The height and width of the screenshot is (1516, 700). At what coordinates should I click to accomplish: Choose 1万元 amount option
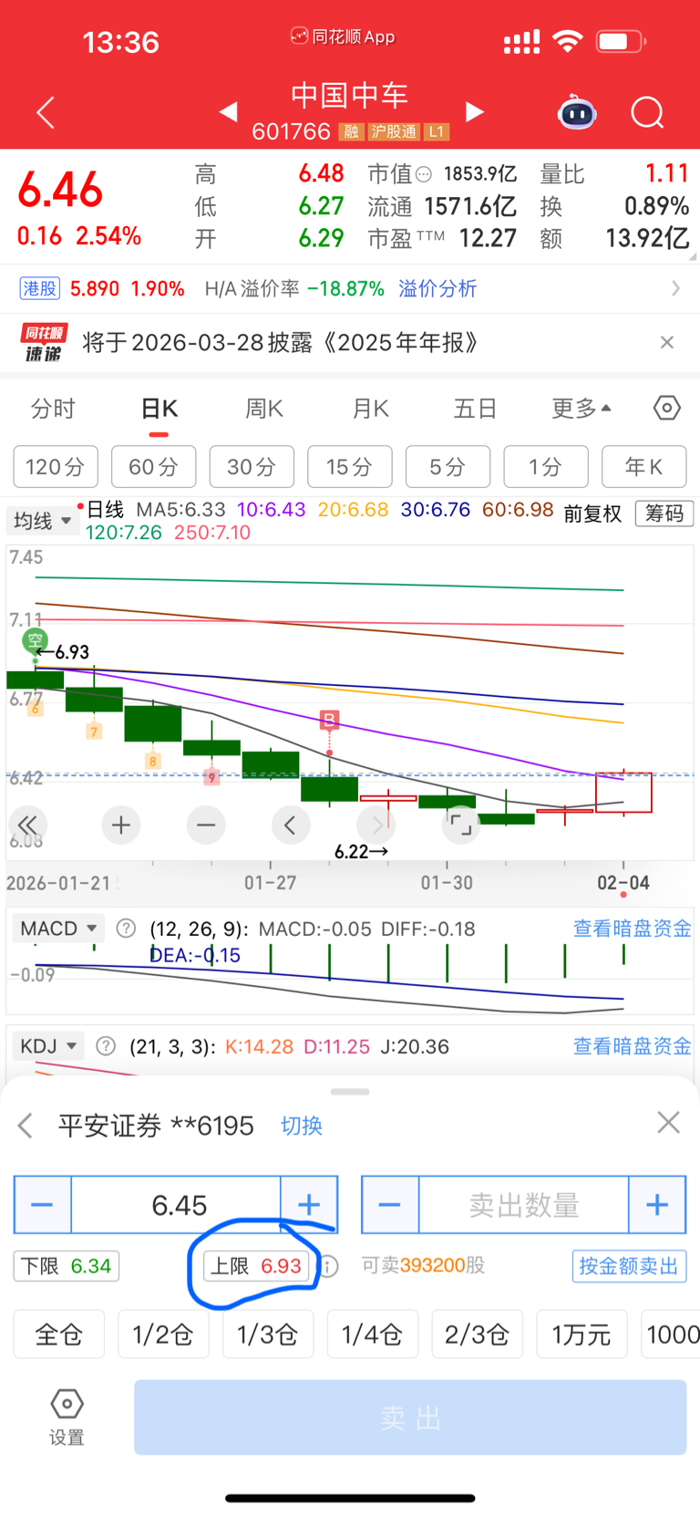point(582,1334)
